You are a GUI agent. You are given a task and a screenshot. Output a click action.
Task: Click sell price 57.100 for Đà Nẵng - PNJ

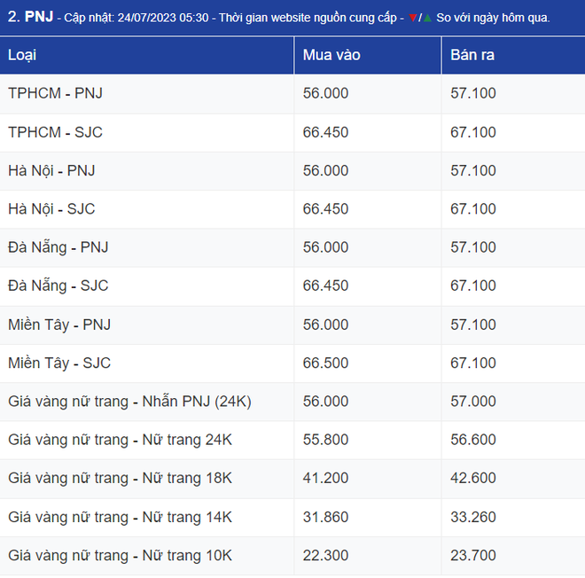[x=473, y=247]
